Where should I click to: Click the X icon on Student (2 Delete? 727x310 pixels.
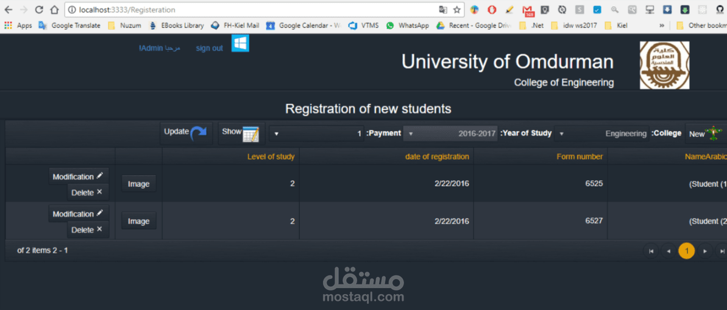pyautogui.click(x=99, y=230)
